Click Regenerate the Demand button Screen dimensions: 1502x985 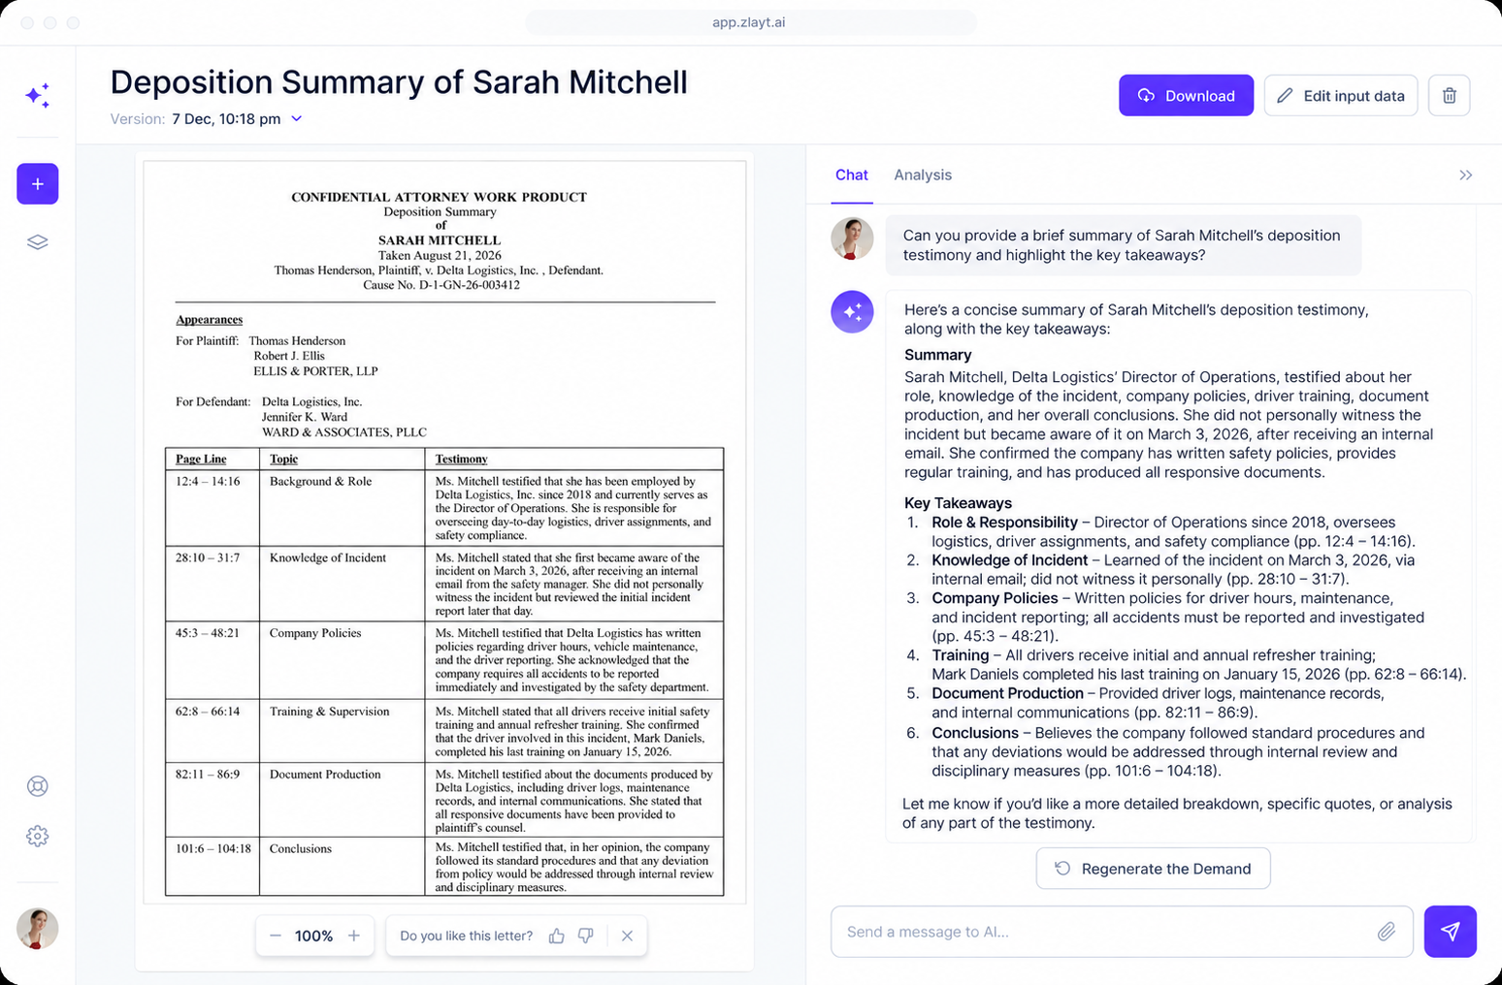pos(1153,869)
